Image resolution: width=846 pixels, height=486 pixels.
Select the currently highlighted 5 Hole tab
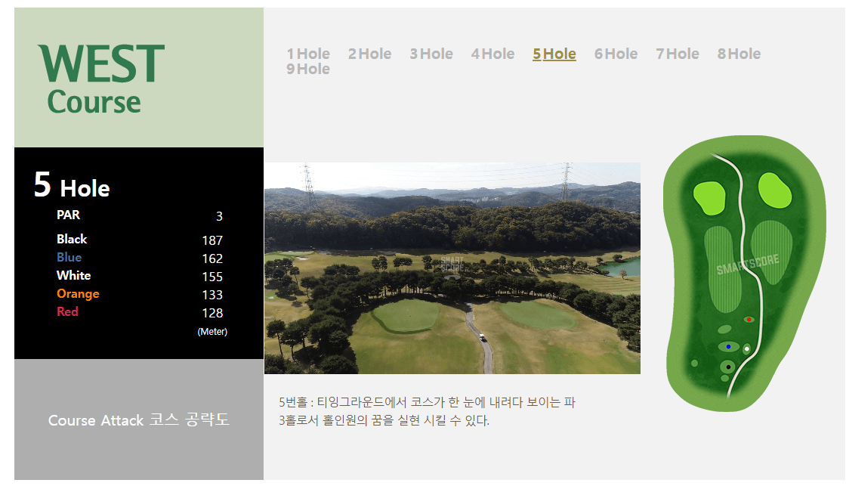554,54
